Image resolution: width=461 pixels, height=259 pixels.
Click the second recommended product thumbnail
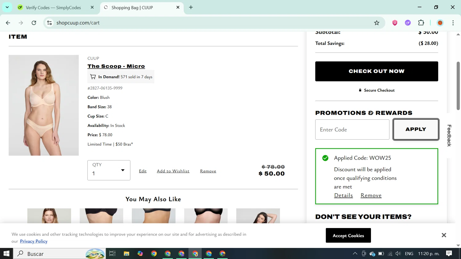[x=101, y=216]
